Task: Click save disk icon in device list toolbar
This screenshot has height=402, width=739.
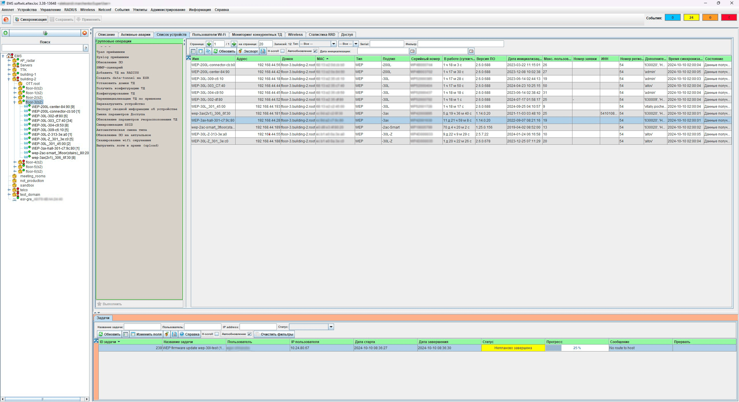Action: click(x=263, y=51)
